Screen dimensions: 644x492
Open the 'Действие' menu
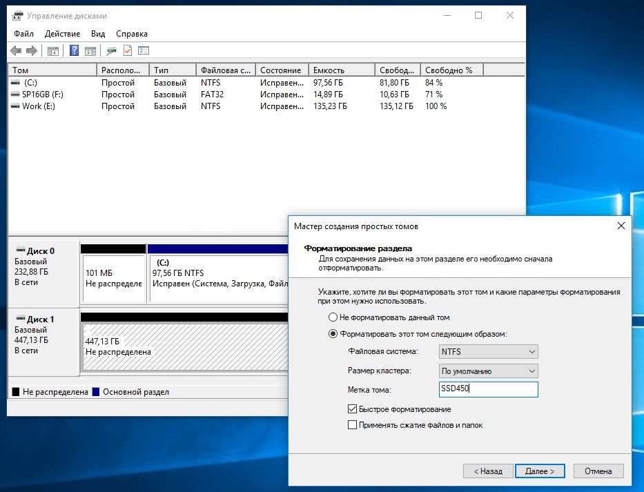click(62, 34)
